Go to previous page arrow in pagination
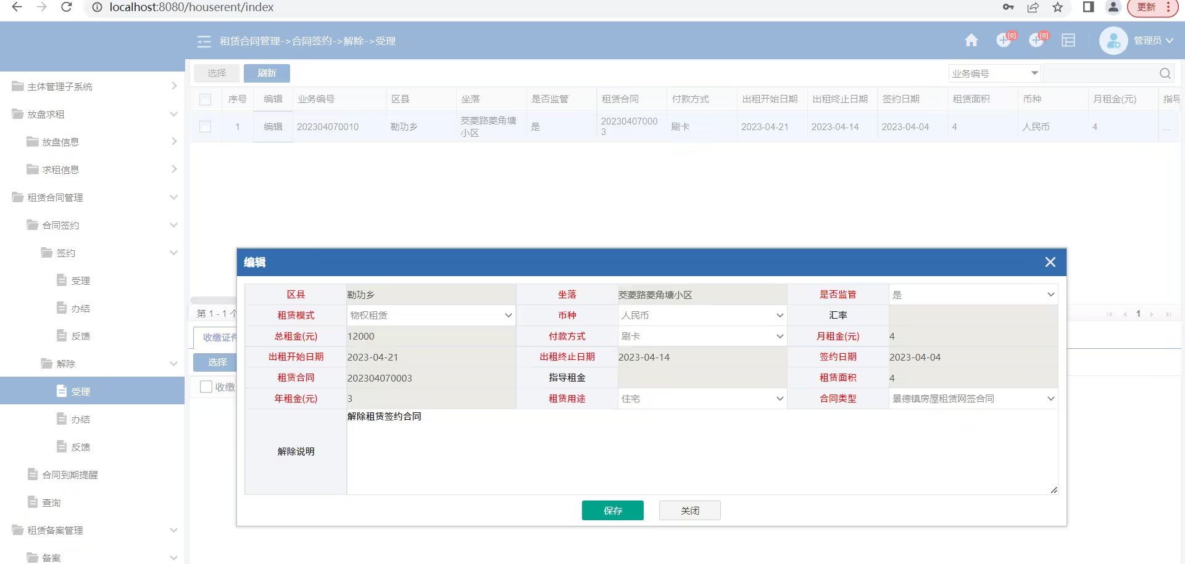This screenshot has width=1185, height=564. pos(1125,314)
